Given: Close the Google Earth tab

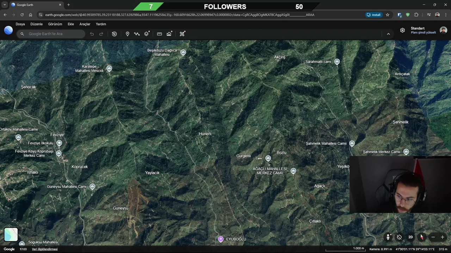Looking at the screenshot, I should pyautogui.click(x=60, y=5).
